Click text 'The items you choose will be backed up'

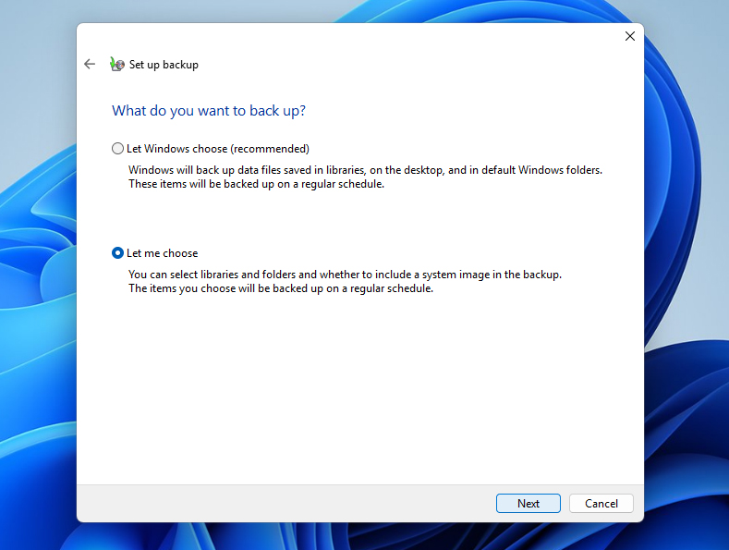[x=225, y=288]
